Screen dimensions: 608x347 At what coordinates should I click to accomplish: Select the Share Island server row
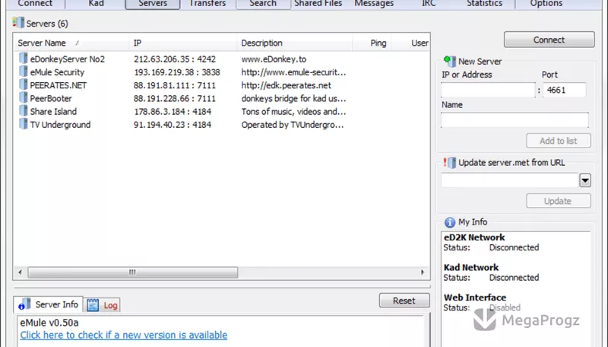click(221, 112)
